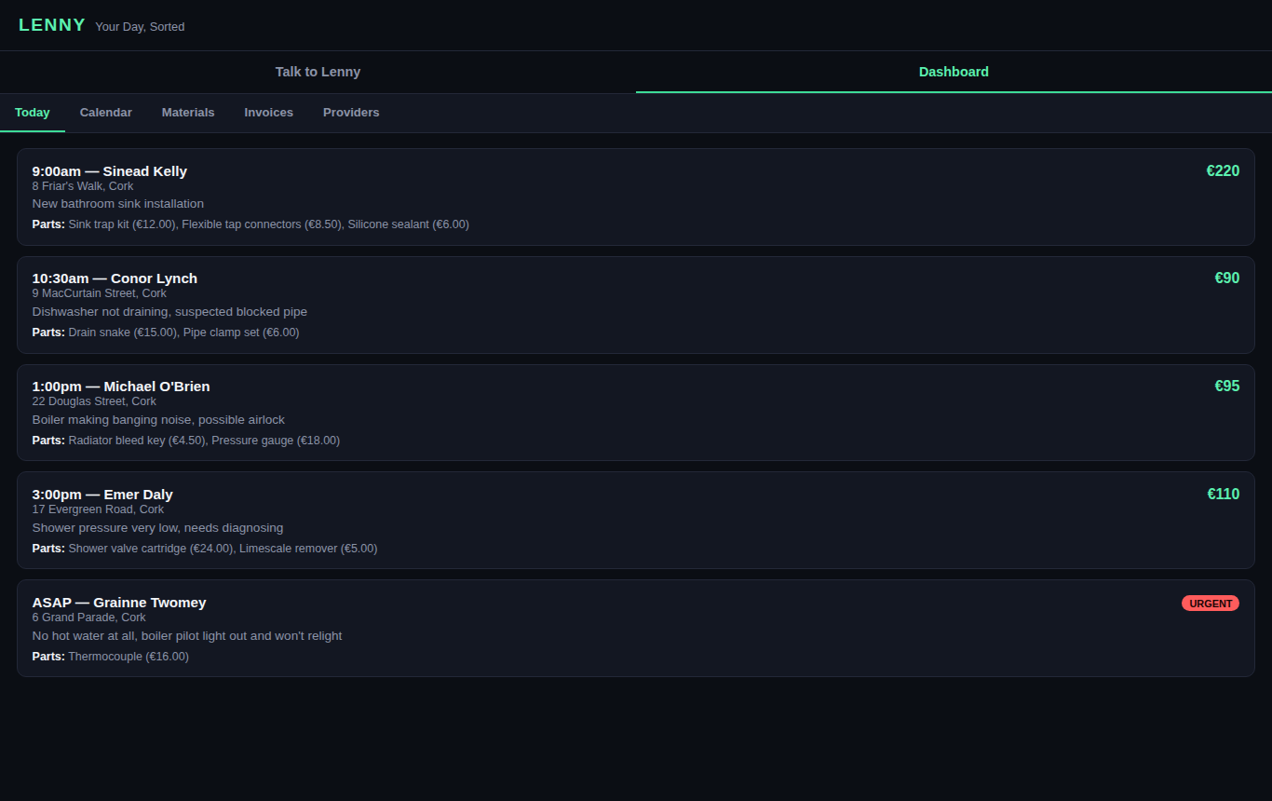View the Invoices sub-tab

tap(269, 113)
